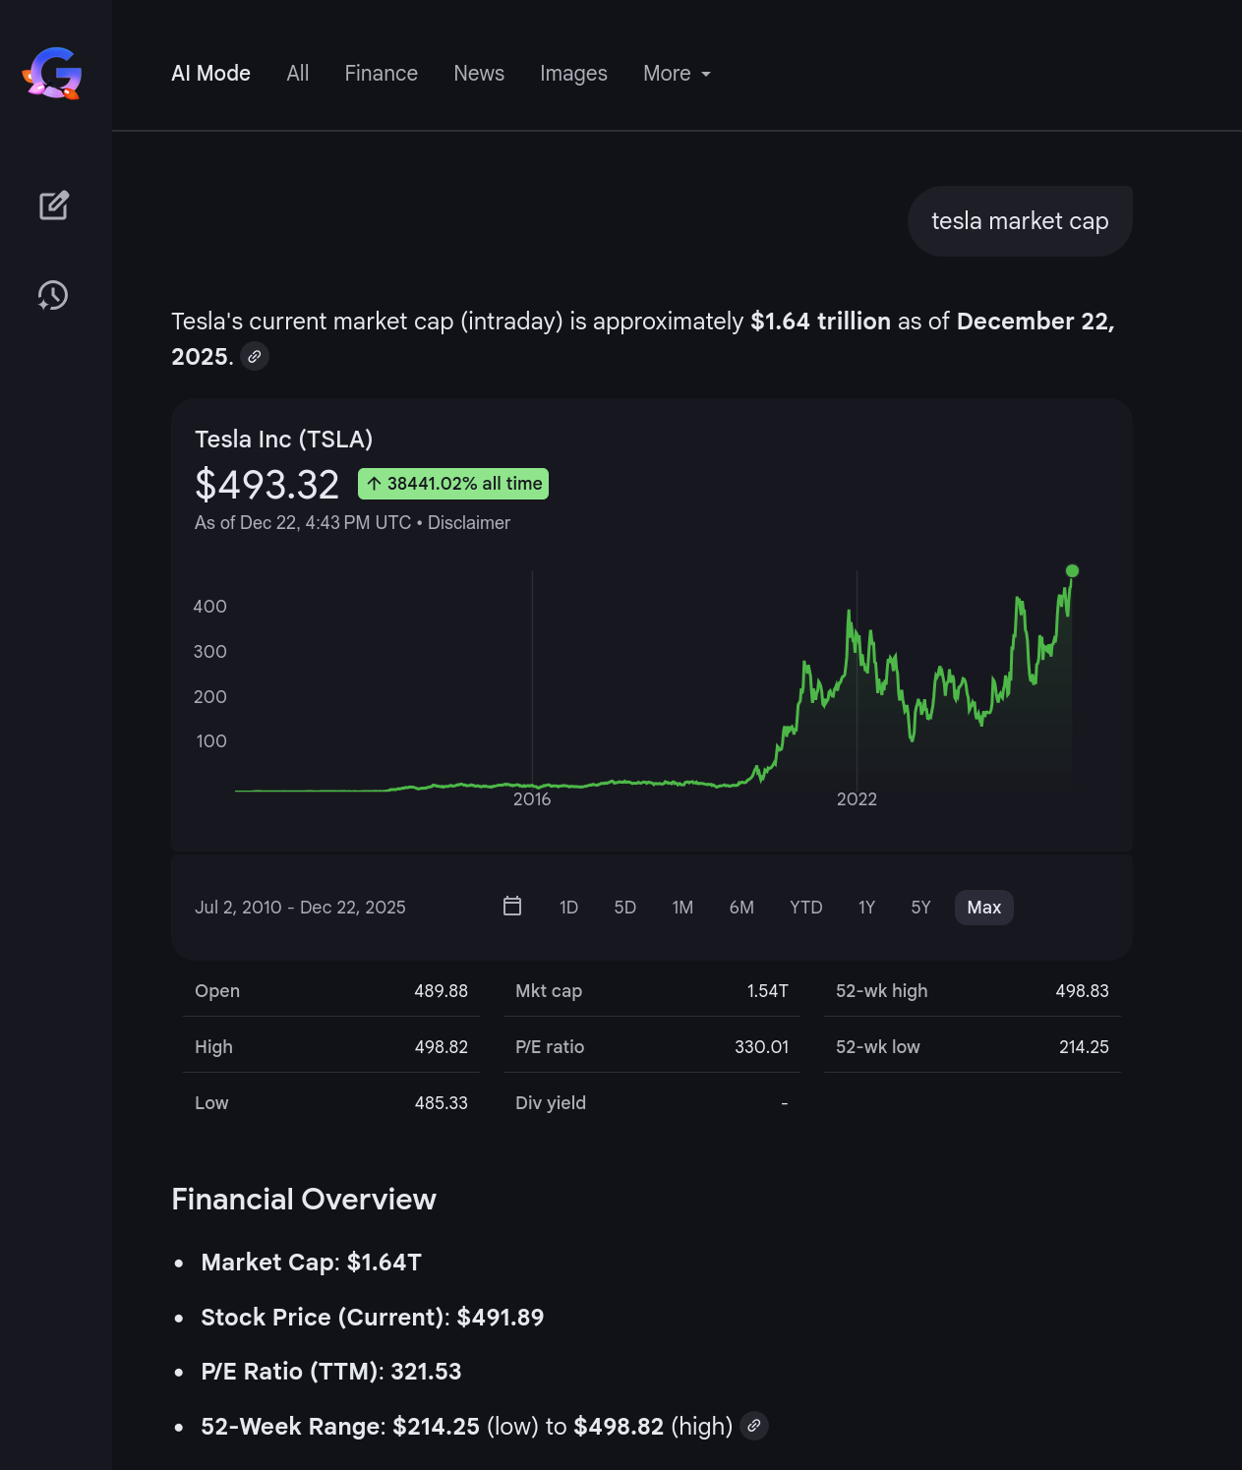Viewport: 1242px width, 1470px height.
Task: Switch chart to 5Y range
Action: (920, 908)
